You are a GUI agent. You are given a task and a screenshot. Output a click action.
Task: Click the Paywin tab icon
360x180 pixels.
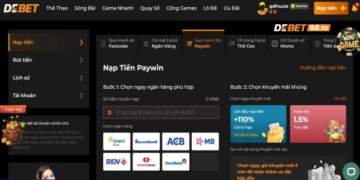click(x=189, y=44)
